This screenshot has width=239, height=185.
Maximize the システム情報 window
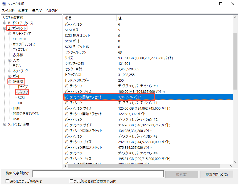(x=221, y=4)
